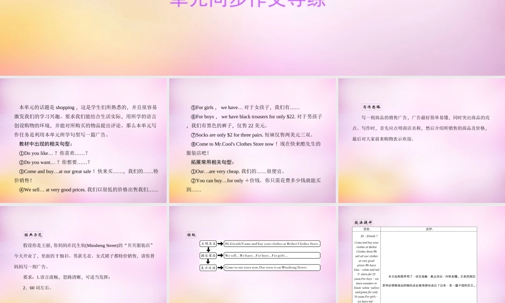The image size is (505, 303).
Task: Select the 模板 label badge
Action: pos(191,235)
